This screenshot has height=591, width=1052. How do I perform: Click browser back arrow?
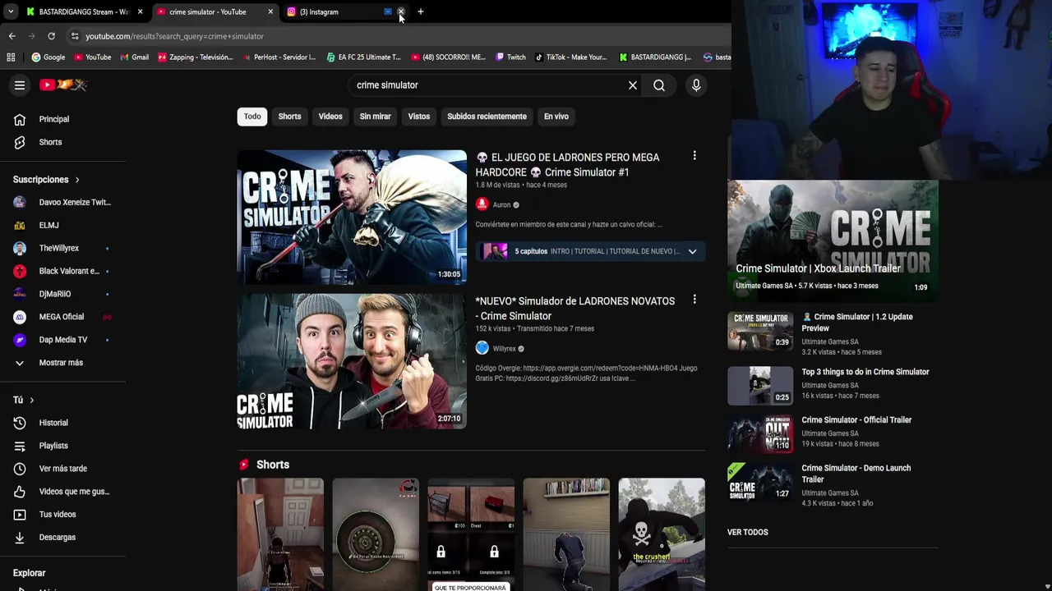point(12,36)
